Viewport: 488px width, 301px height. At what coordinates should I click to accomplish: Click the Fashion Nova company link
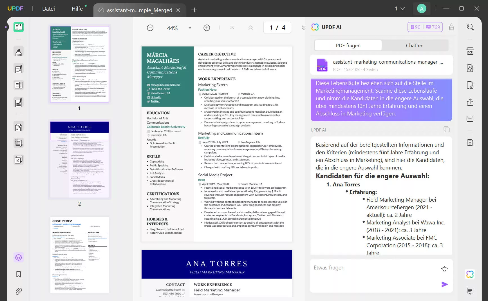point(207,90)
